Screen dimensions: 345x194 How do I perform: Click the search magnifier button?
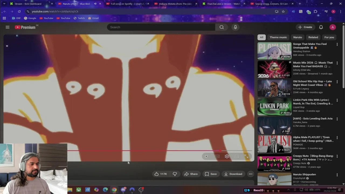(x=222, y=27)
